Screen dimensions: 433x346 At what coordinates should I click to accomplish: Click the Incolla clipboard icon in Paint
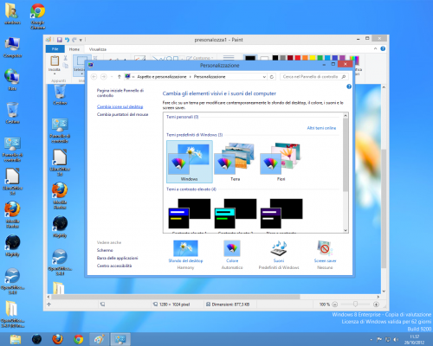55,61
